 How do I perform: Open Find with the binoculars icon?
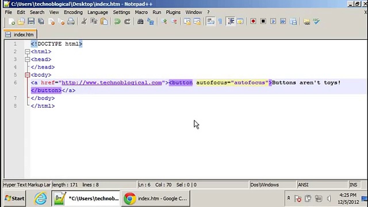(x=140, y=22)
